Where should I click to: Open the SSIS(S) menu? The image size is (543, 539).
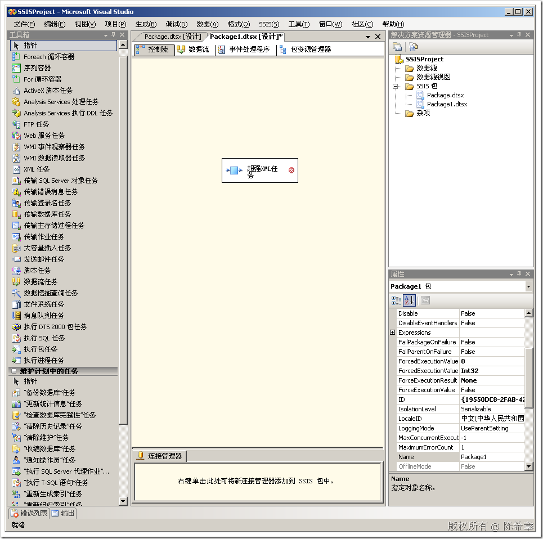[269, 24]
